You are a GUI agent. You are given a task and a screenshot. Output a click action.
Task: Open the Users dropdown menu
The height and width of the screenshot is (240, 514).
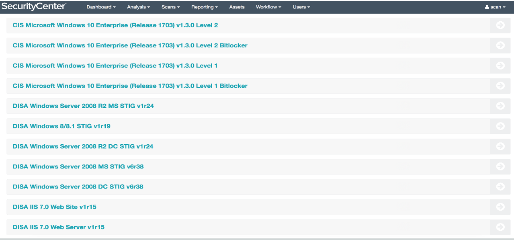[x=301, y=7]
